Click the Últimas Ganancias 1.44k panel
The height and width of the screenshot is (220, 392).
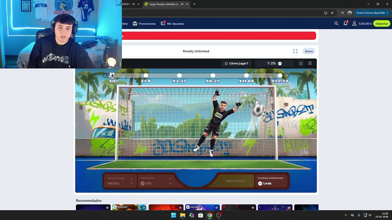(271, 181)
